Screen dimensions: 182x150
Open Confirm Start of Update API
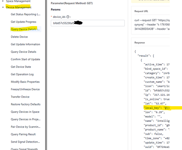(25, 59)
